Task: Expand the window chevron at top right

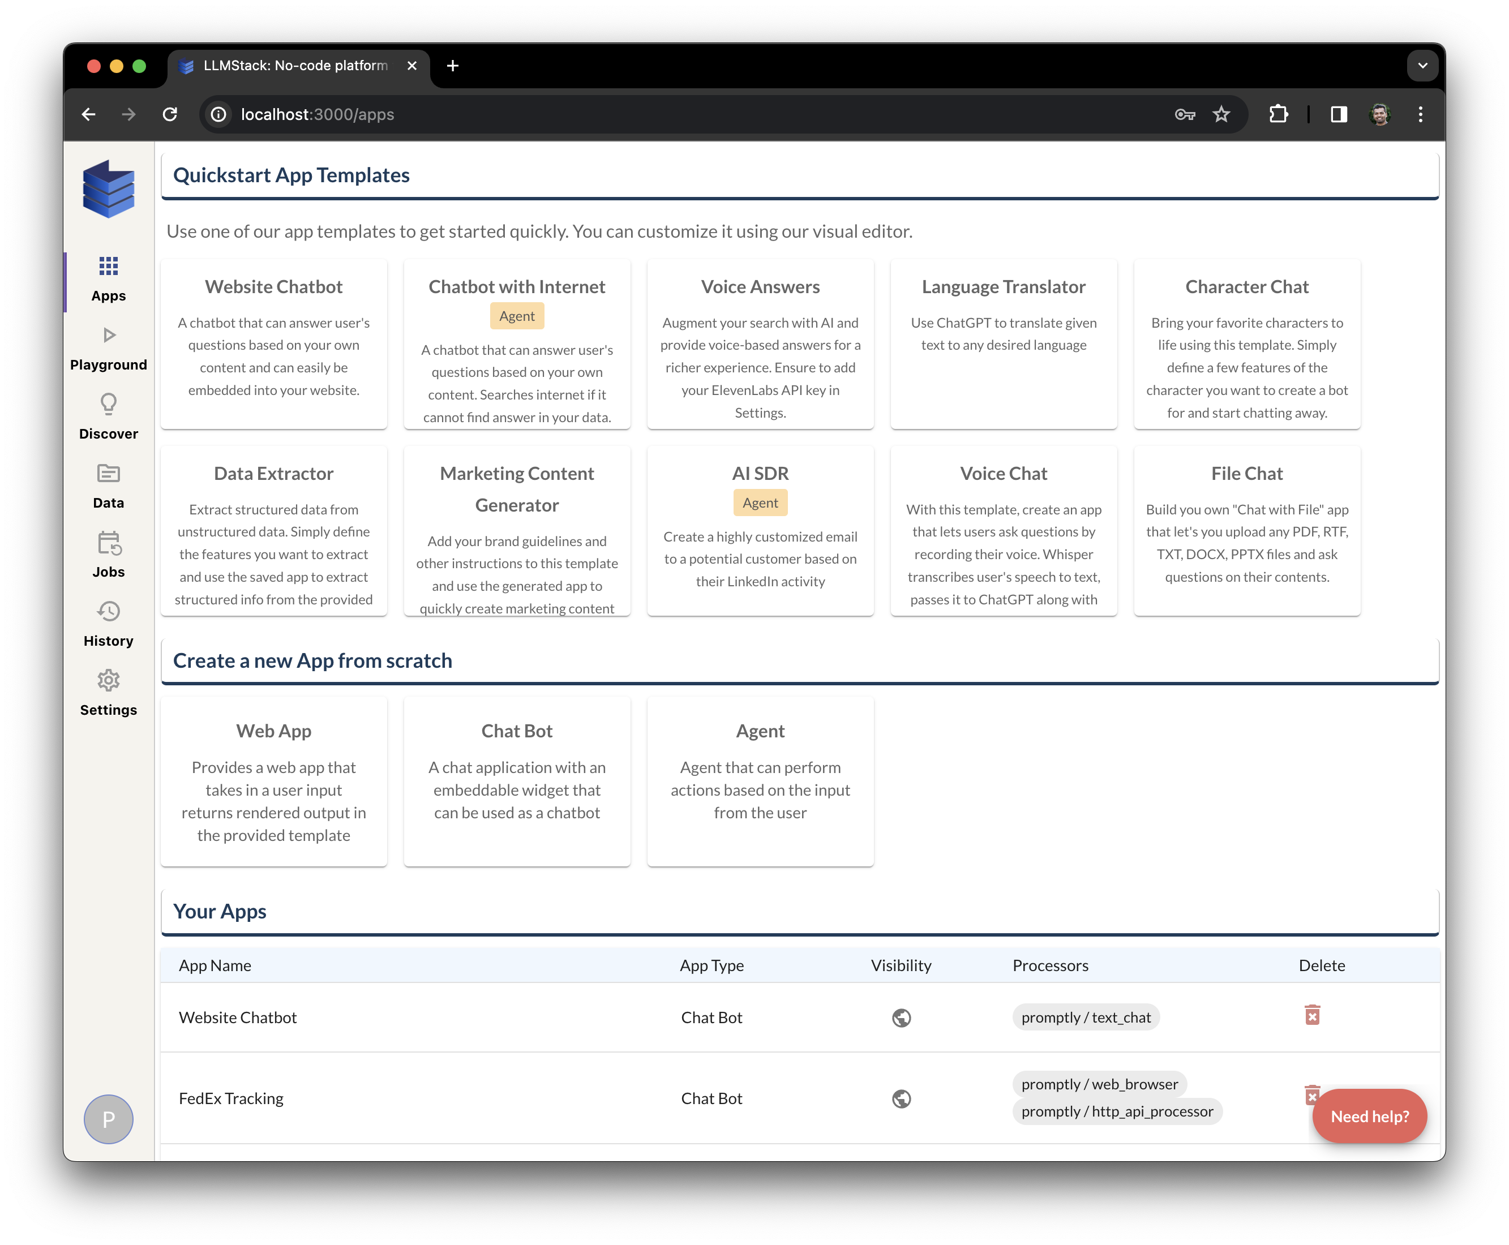Action: coord(1423,65)
